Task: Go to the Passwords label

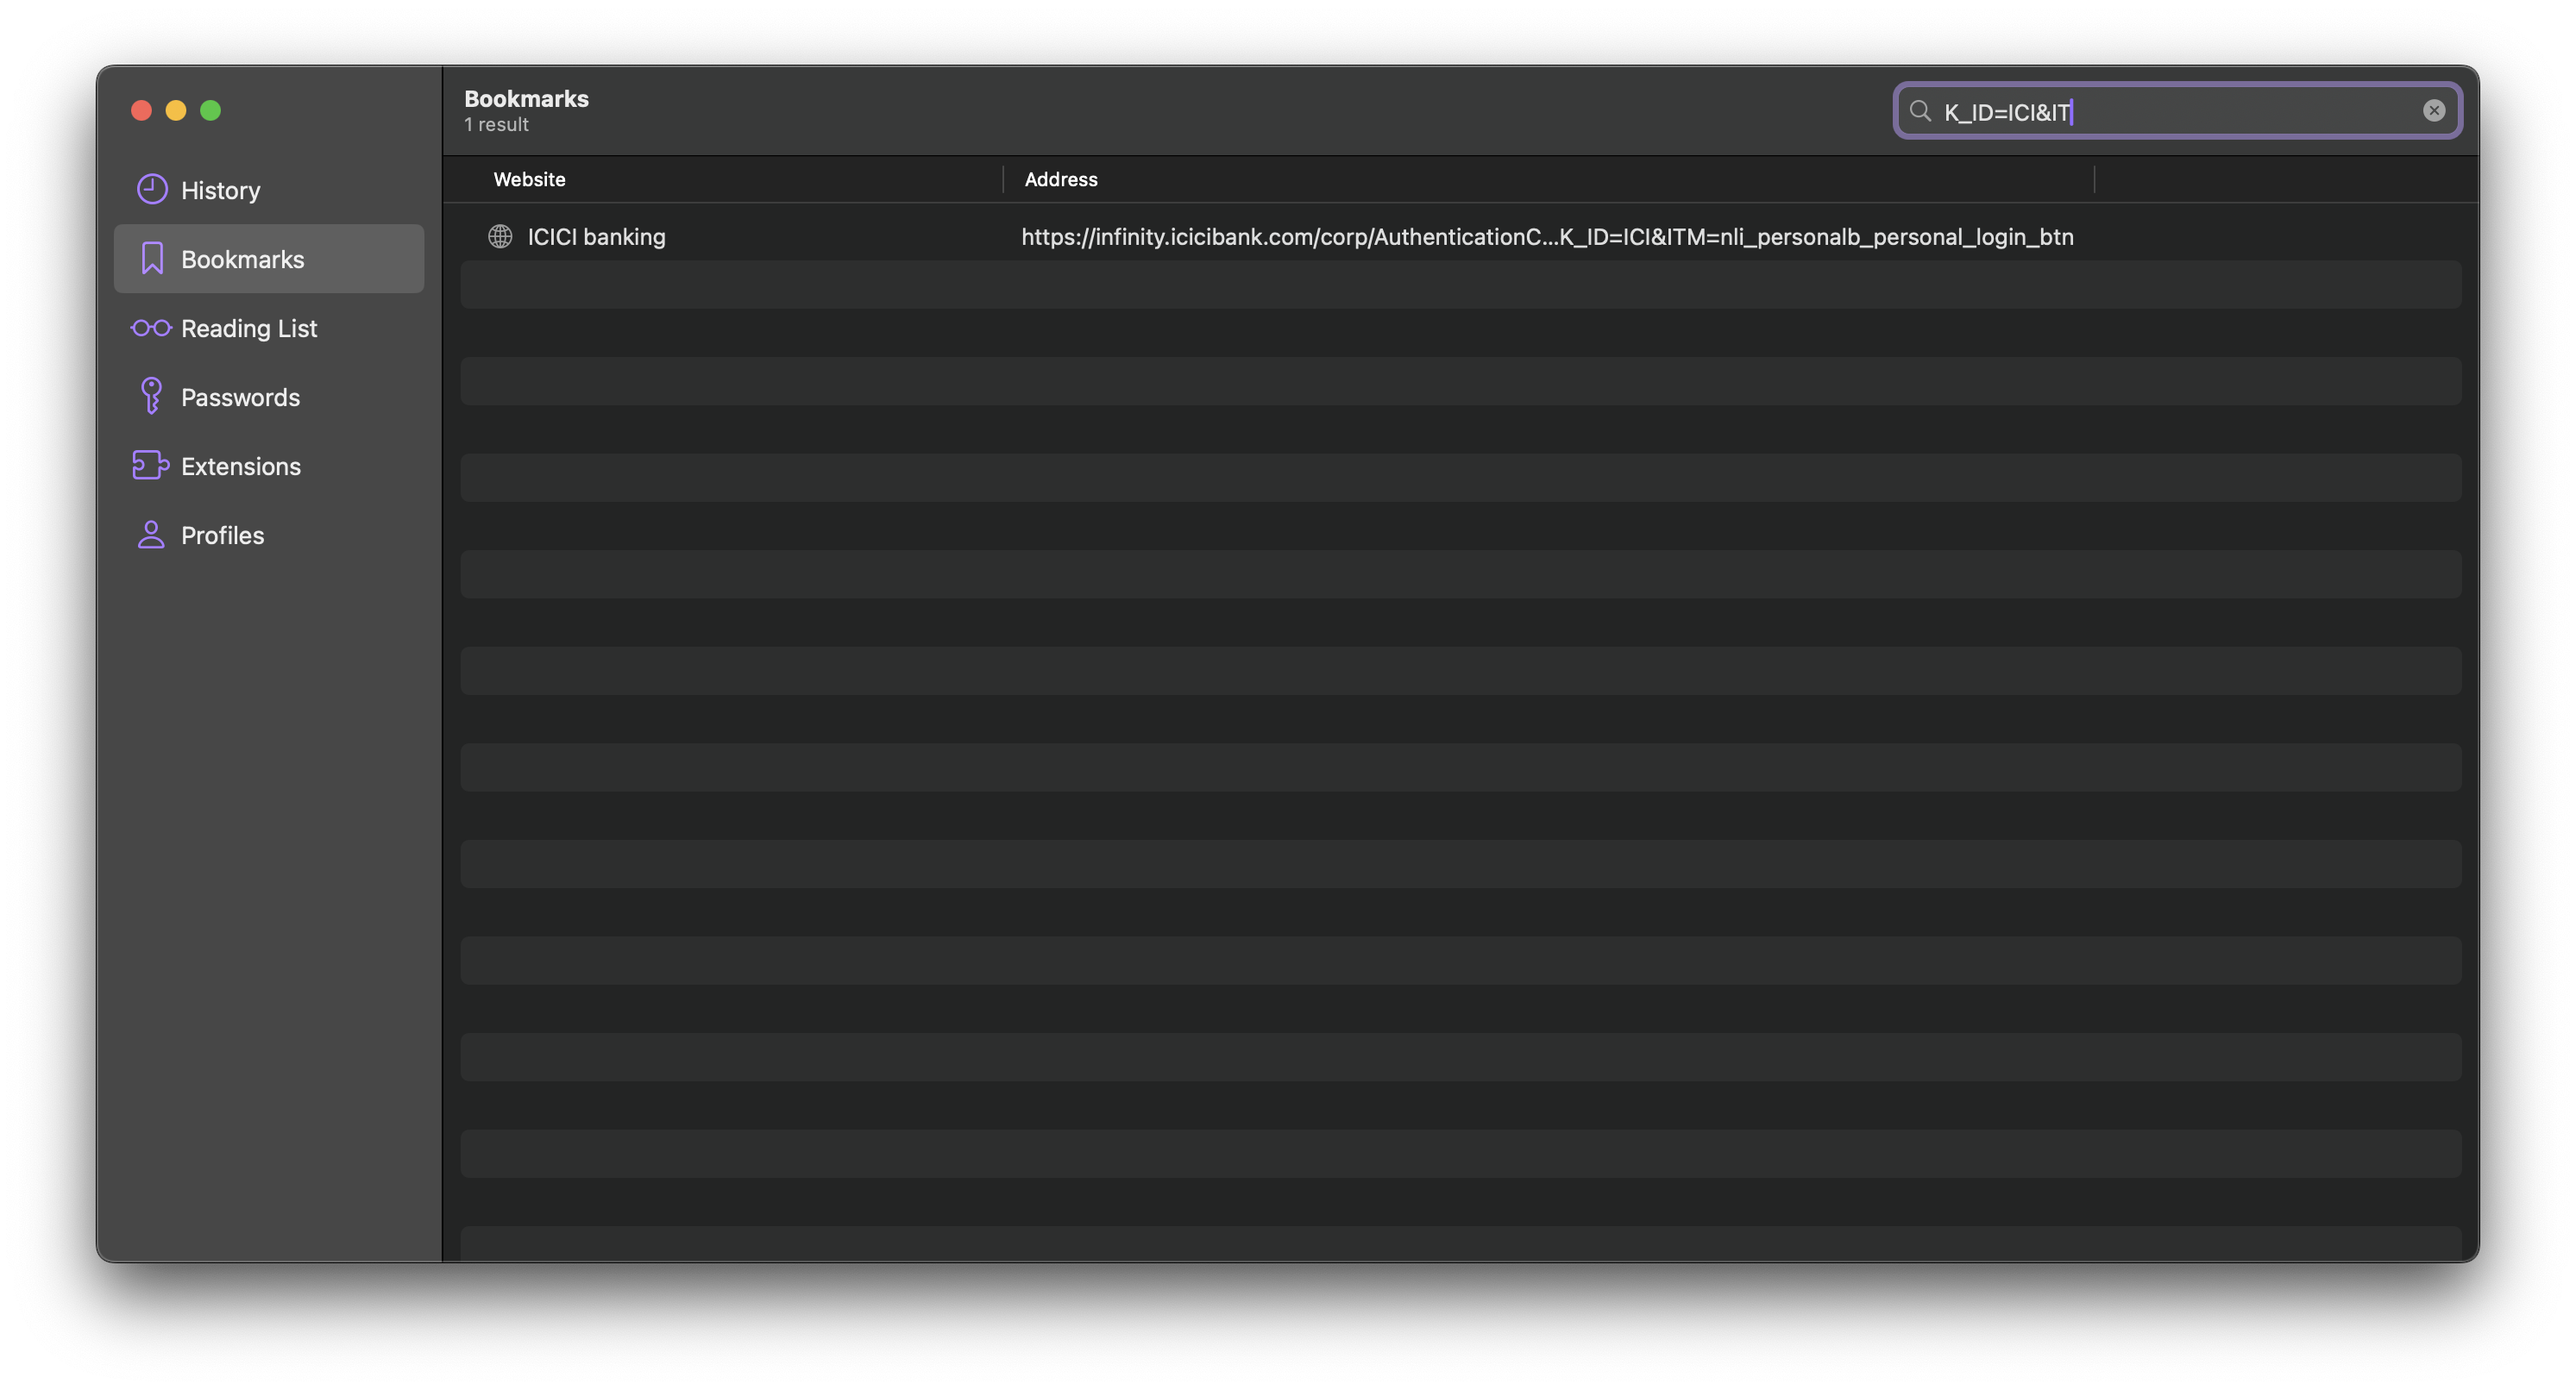Action: 240,397
